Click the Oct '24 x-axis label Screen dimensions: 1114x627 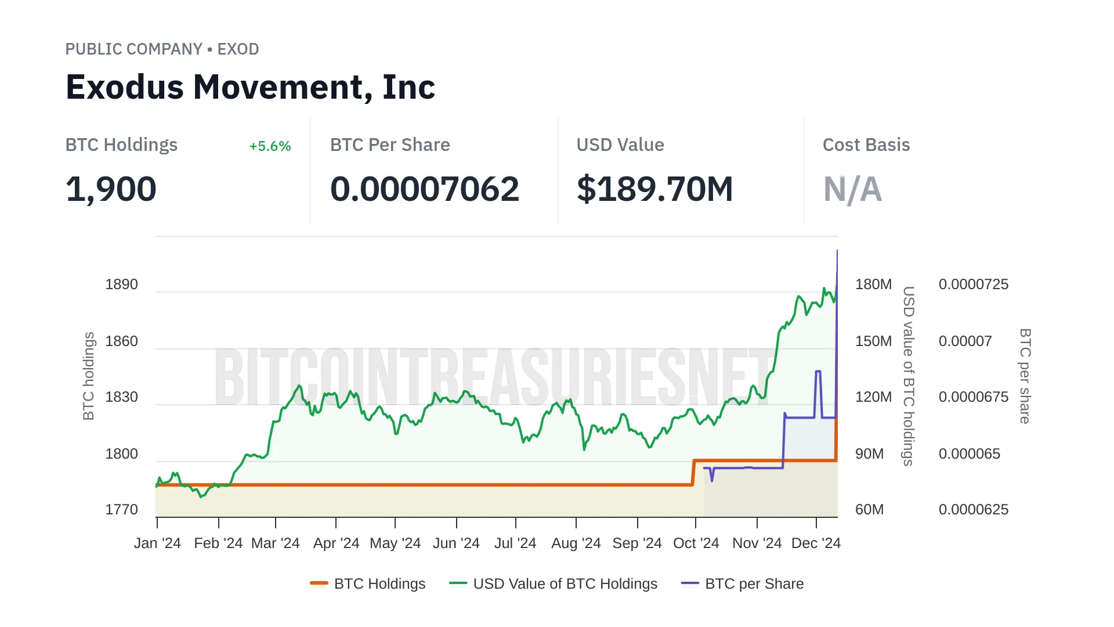(x=696, y=543)
